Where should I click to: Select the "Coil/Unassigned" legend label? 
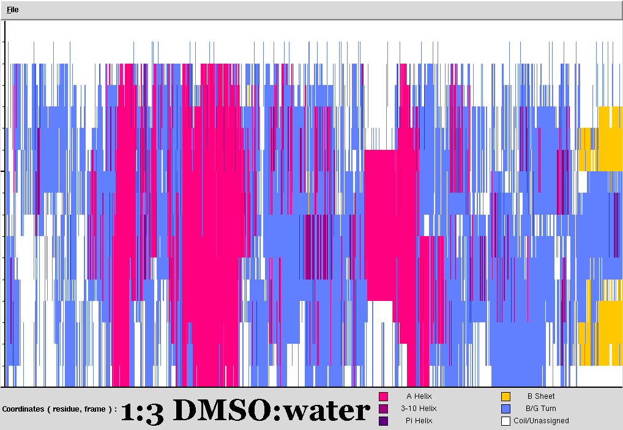click(x=541, y=421)
